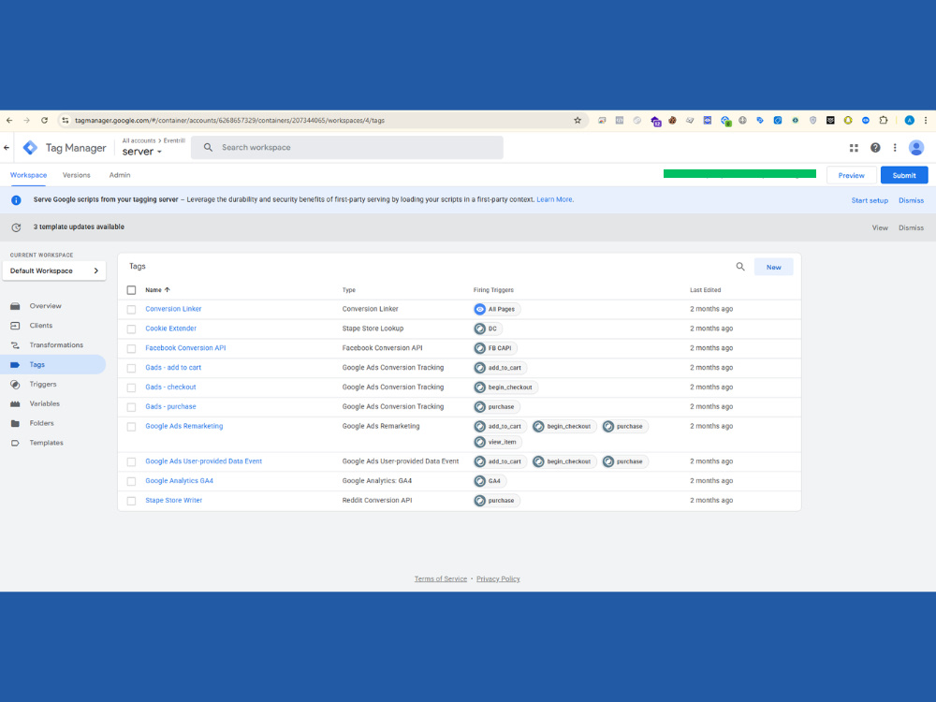Dismiss the template updates notice
Image resolution: width=936 pixels, height=702 pixels.
point(911,228)
